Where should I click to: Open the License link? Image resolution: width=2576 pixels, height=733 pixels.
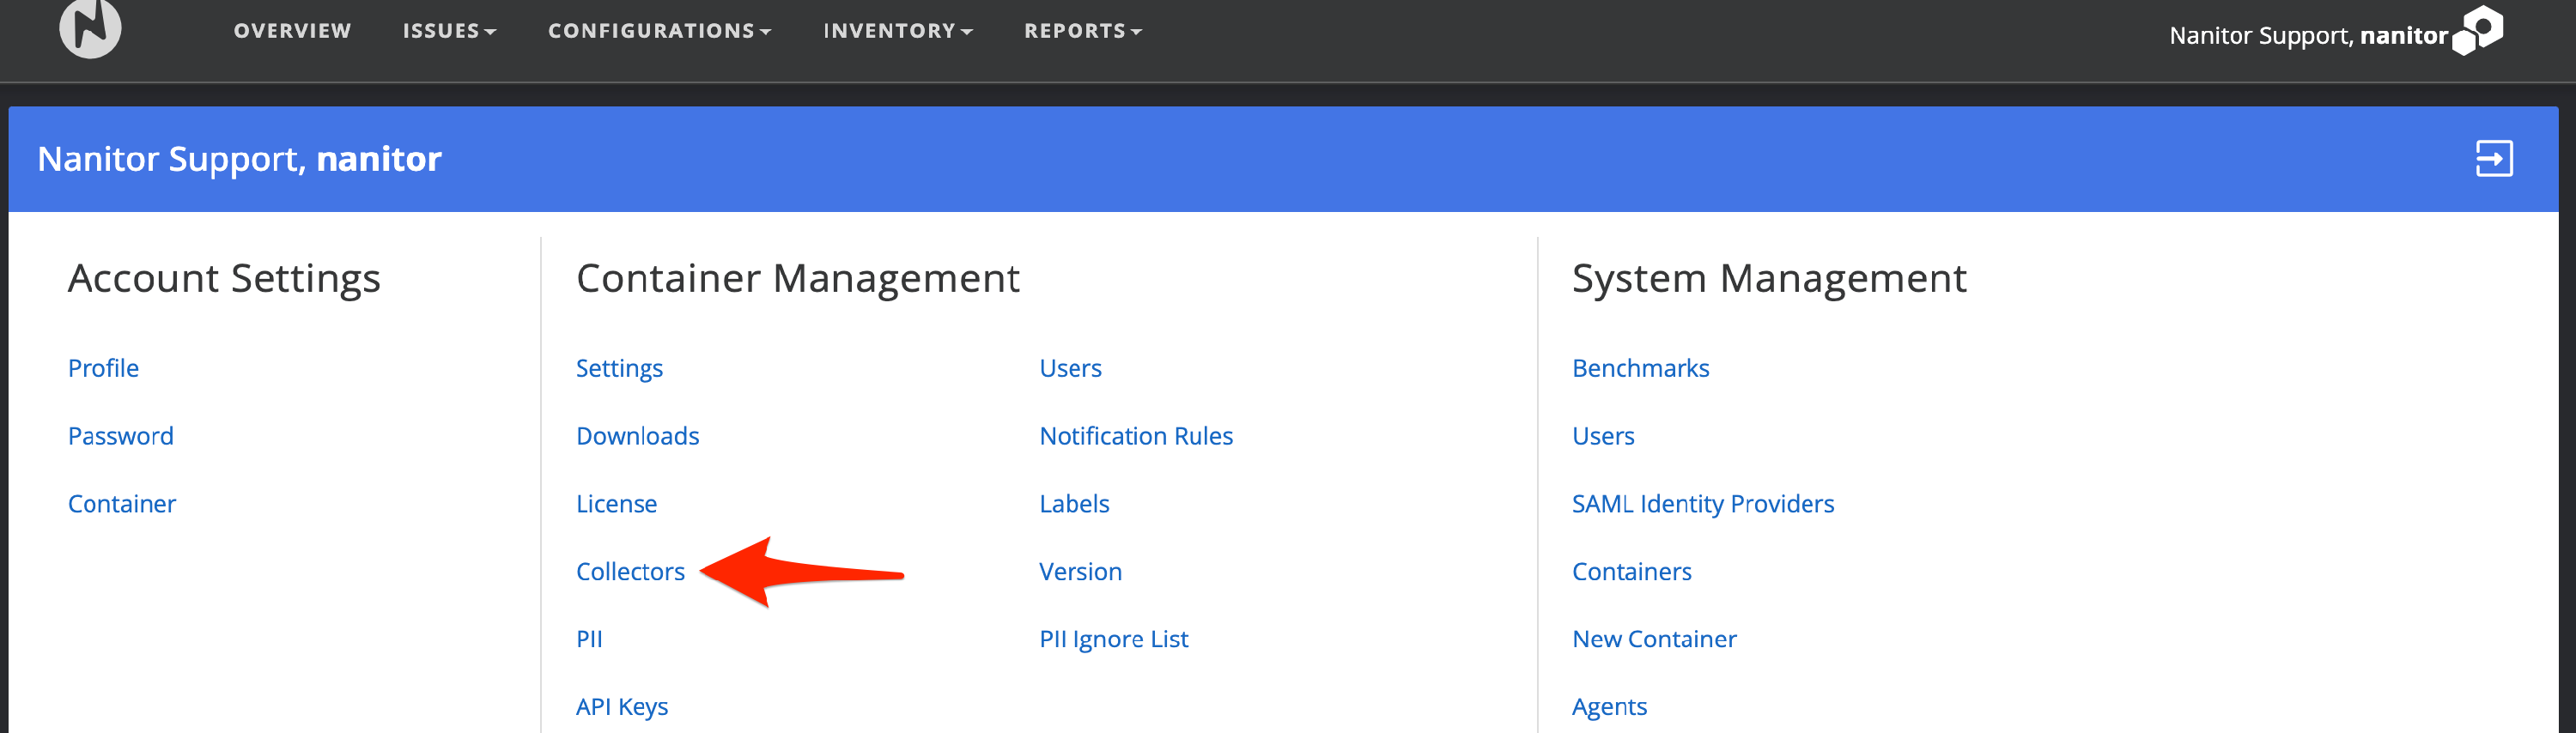(x=616, y=504)
